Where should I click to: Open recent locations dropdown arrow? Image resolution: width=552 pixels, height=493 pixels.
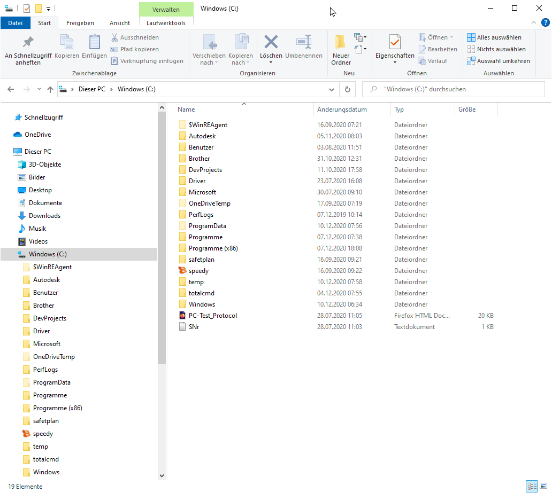pyautogui.click(x=39, y=90)
